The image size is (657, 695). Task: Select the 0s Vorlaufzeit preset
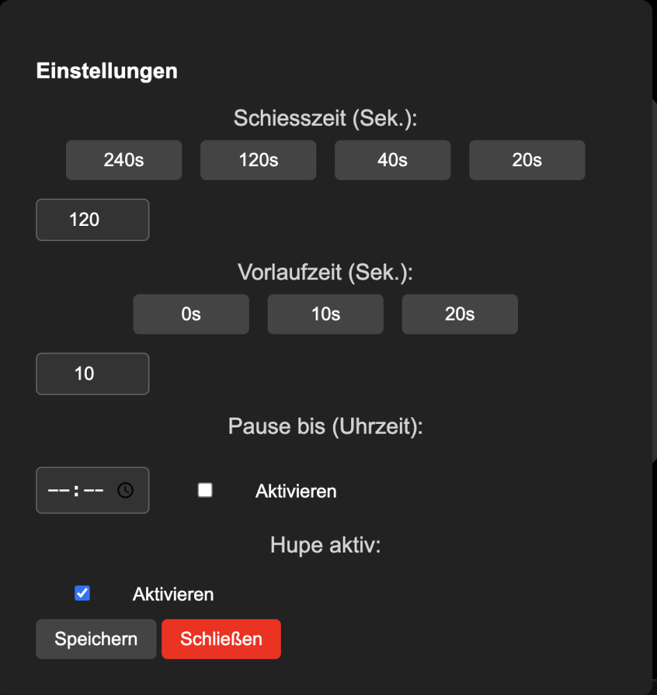(x=190, y=314)
